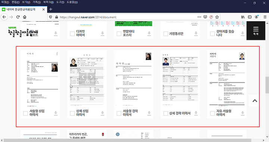The width and height of the screenshot is (269, 142).
Task: Open page actions three-dot menu
Action: tap(199, 17)
